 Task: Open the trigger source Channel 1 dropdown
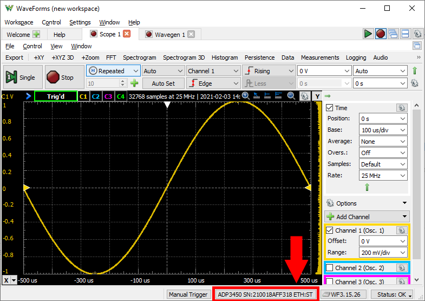coord(213,71)
